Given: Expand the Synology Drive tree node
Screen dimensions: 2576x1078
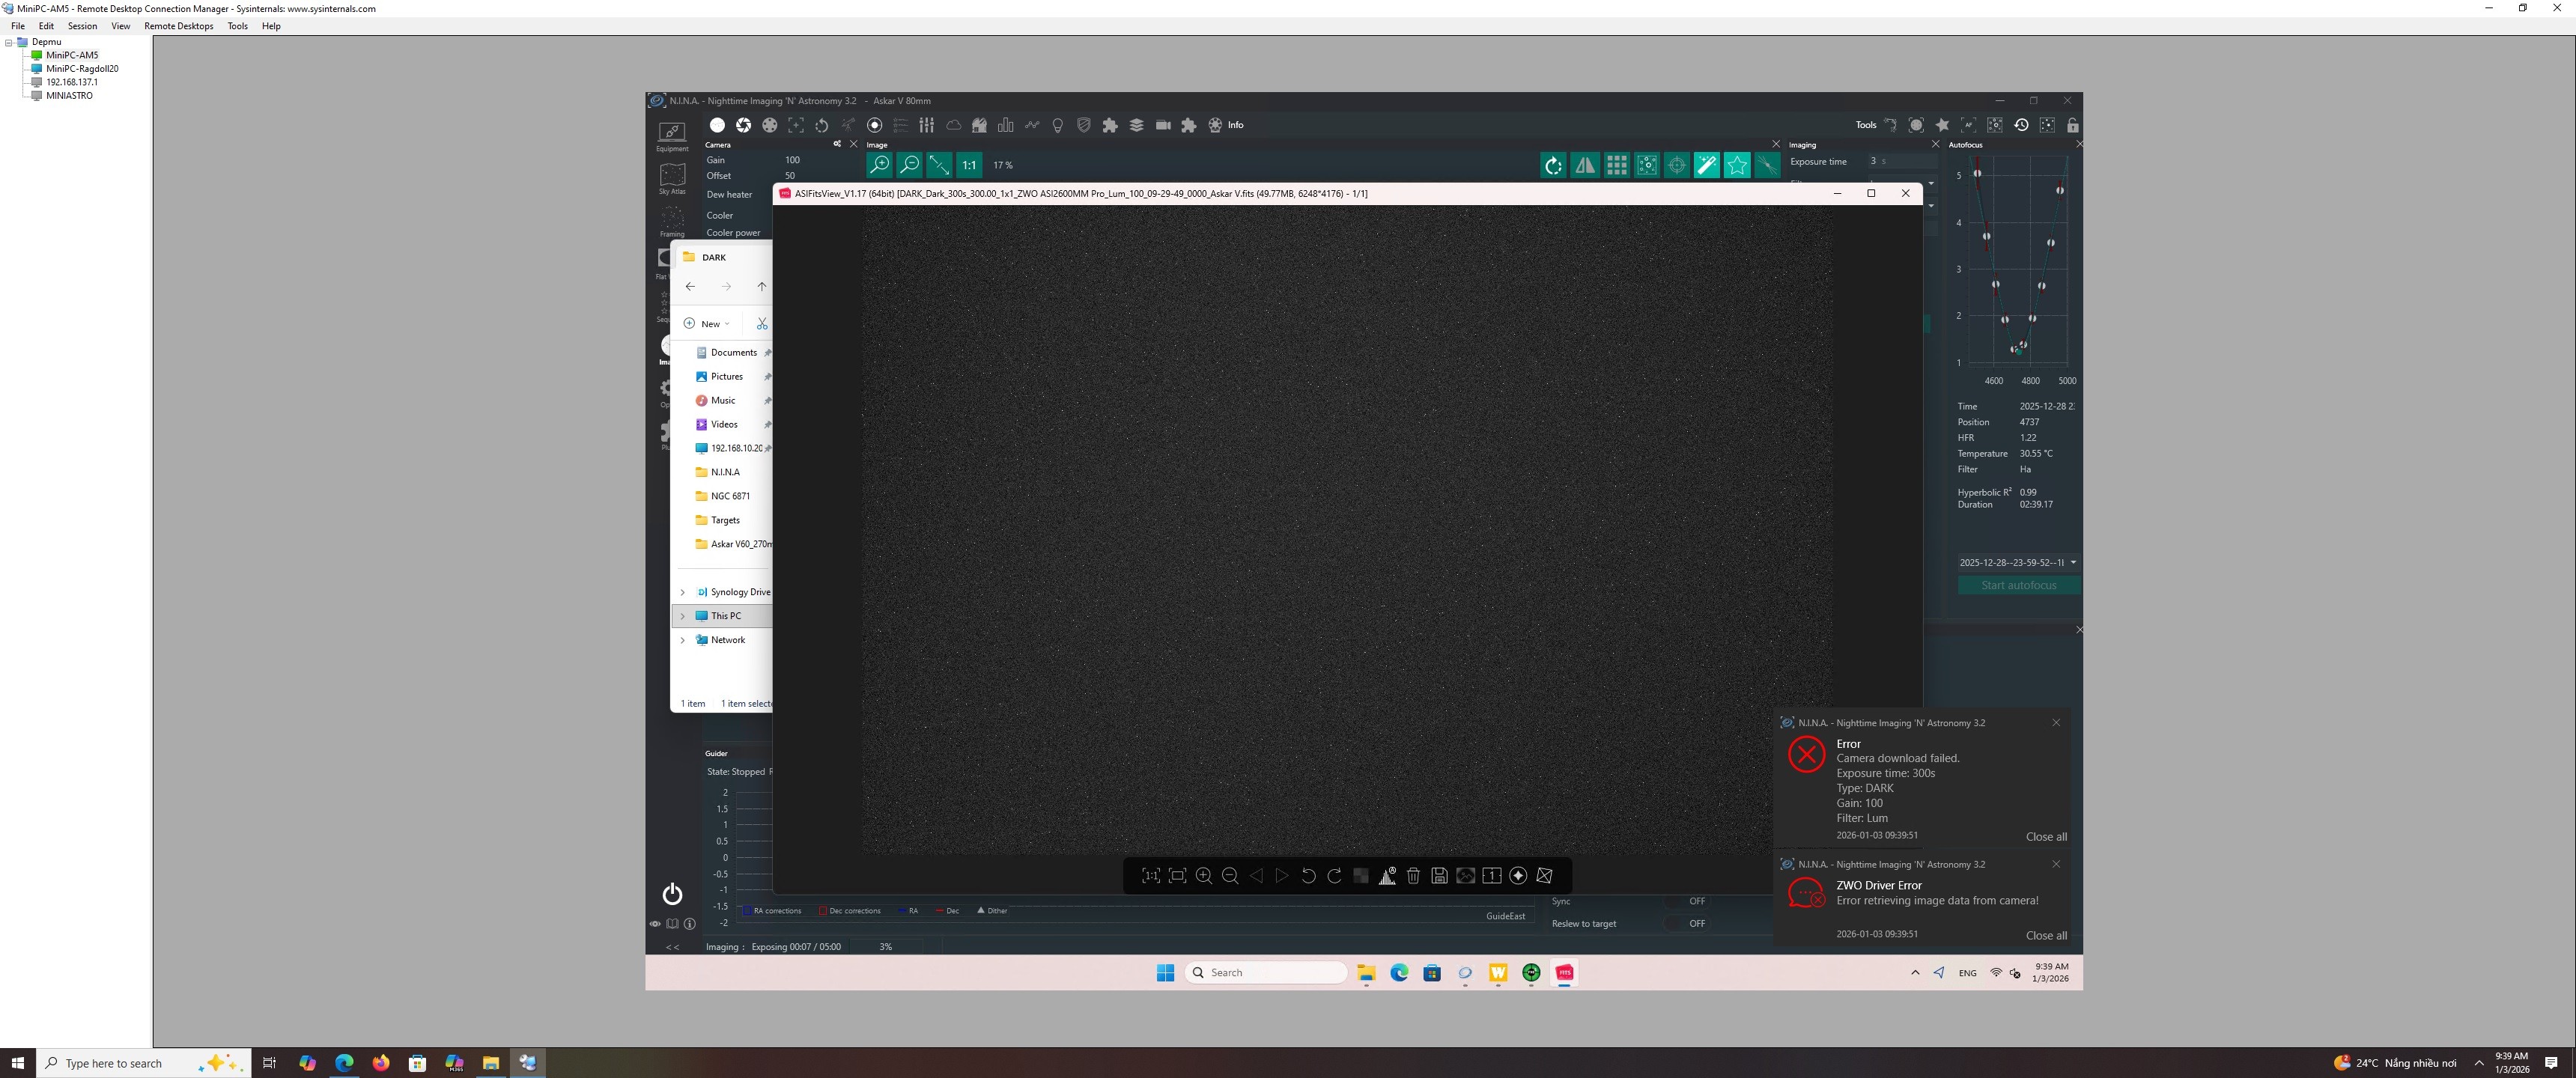Looking at the screenshot, I should (683, 592).
